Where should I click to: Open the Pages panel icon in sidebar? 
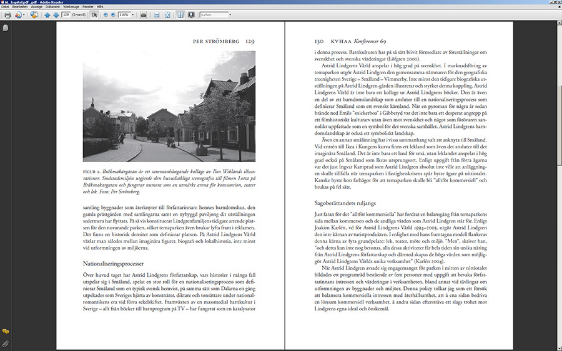tap(6, 28)
